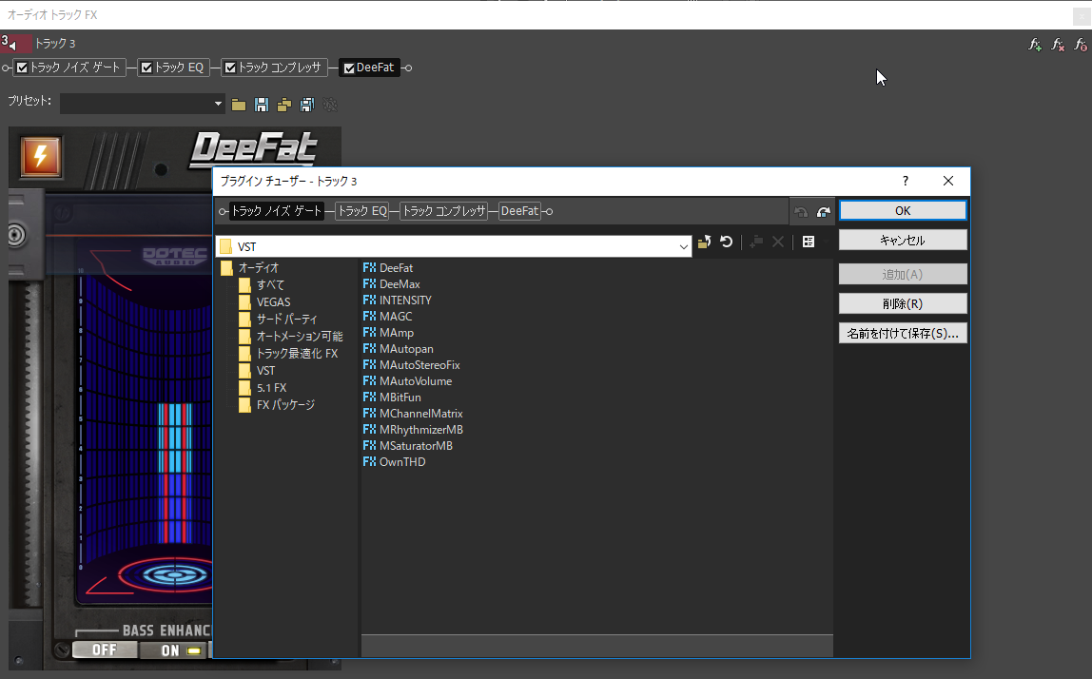This screenshot has width=1092, height=679.
Task: Select the トラック コンプレッサ item in chooser chain
Action: click(444, 211)
